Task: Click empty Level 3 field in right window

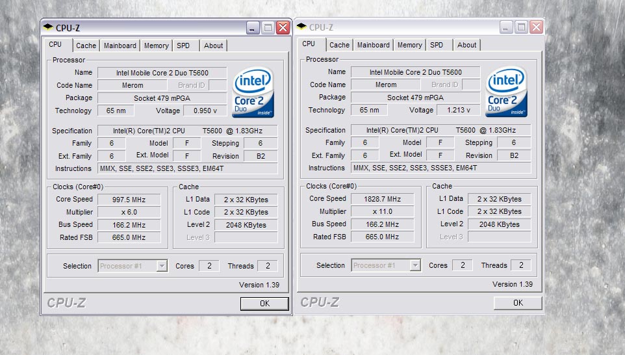Action: (x=500, y=237)
